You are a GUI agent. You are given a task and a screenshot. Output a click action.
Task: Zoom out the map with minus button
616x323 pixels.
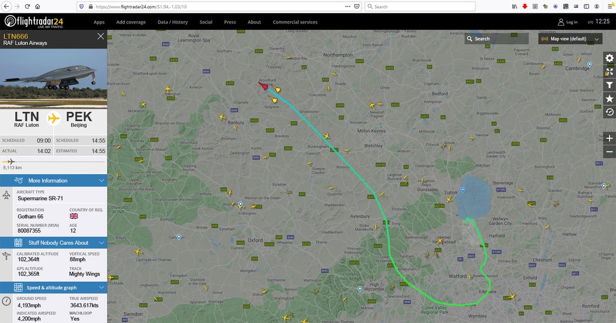609,152
